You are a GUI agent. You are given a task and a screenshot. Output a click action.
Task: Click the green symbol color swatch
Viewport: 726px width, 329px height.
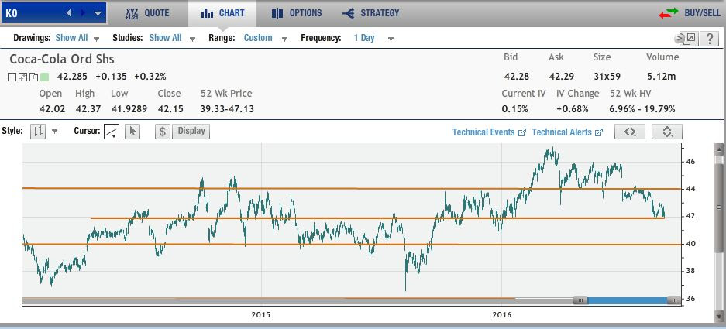click(x=44, y=77)
